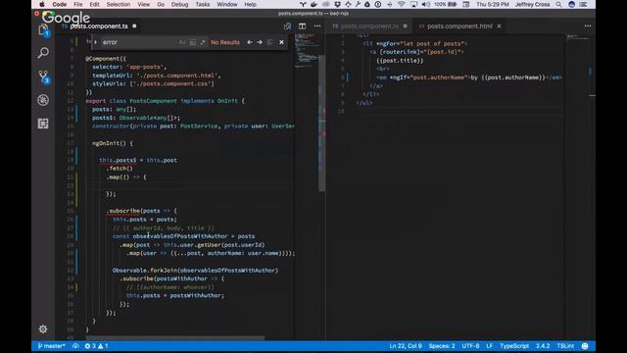Open the Go menu

click(x=161, y=4)
